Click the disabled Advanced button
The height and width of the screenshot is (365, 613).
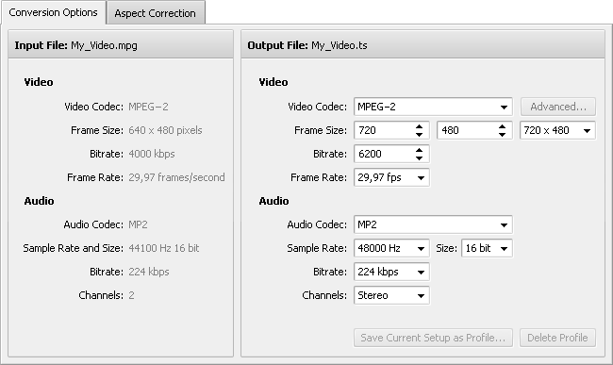click(558, 107)
